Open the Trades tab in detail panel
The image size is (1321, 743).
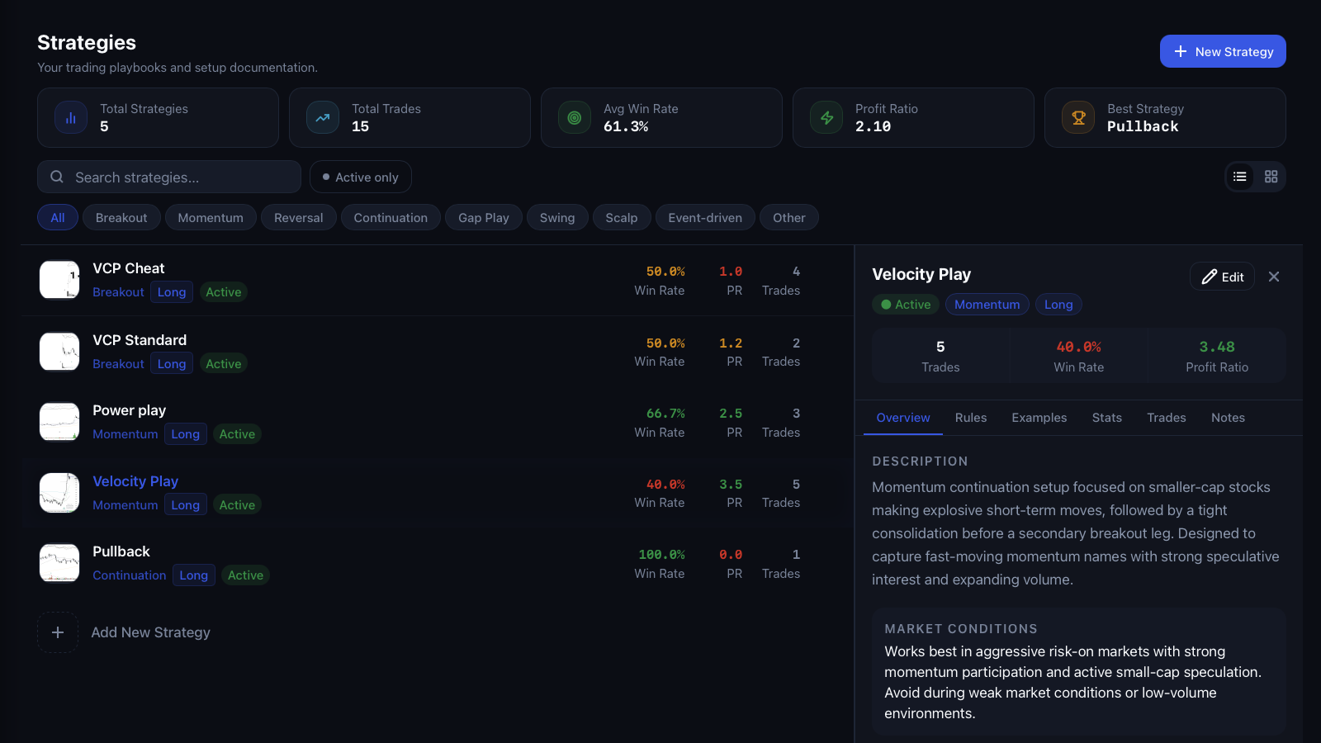pyautogui.click(x=1167, y=418)
